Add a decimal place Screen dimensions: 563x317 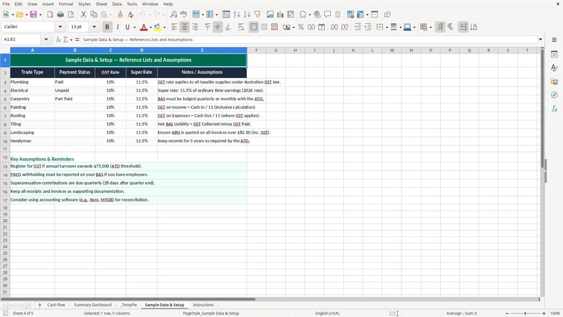click(334, 27)
